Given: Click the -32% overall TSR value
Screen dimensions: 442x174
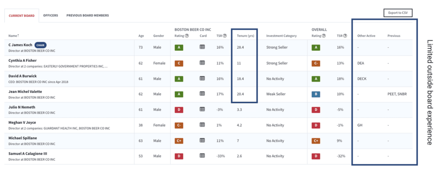Looking at the screenshot, I should [x=341, y=156].
